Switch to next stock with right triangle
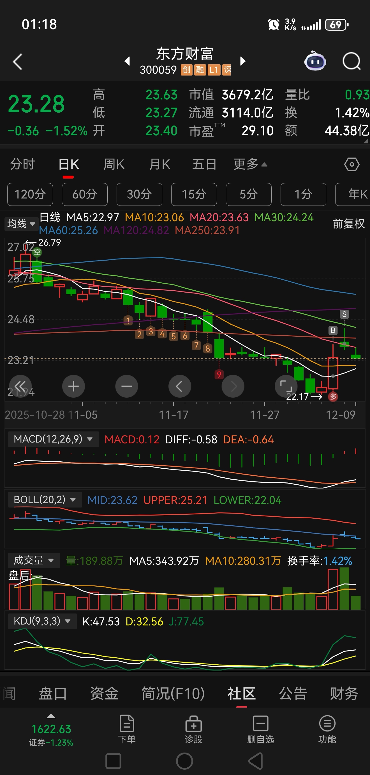Viewport: 370px width, 775px height. point(243,61)
